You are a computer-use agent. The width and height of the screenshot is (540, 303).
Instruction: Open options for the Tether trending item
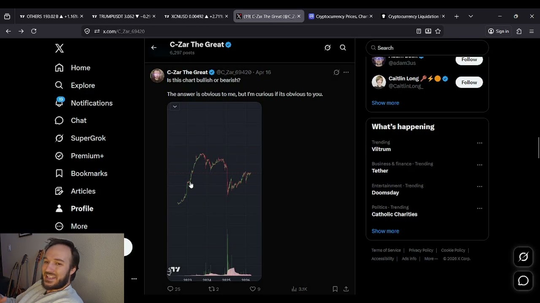point(480,165)
